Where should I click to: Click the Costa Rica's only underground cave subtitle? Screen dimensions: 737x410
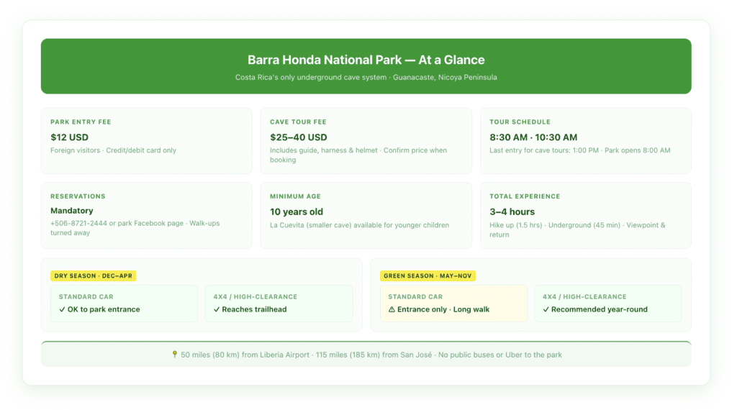pyautogui.click(x=366, y=78)
